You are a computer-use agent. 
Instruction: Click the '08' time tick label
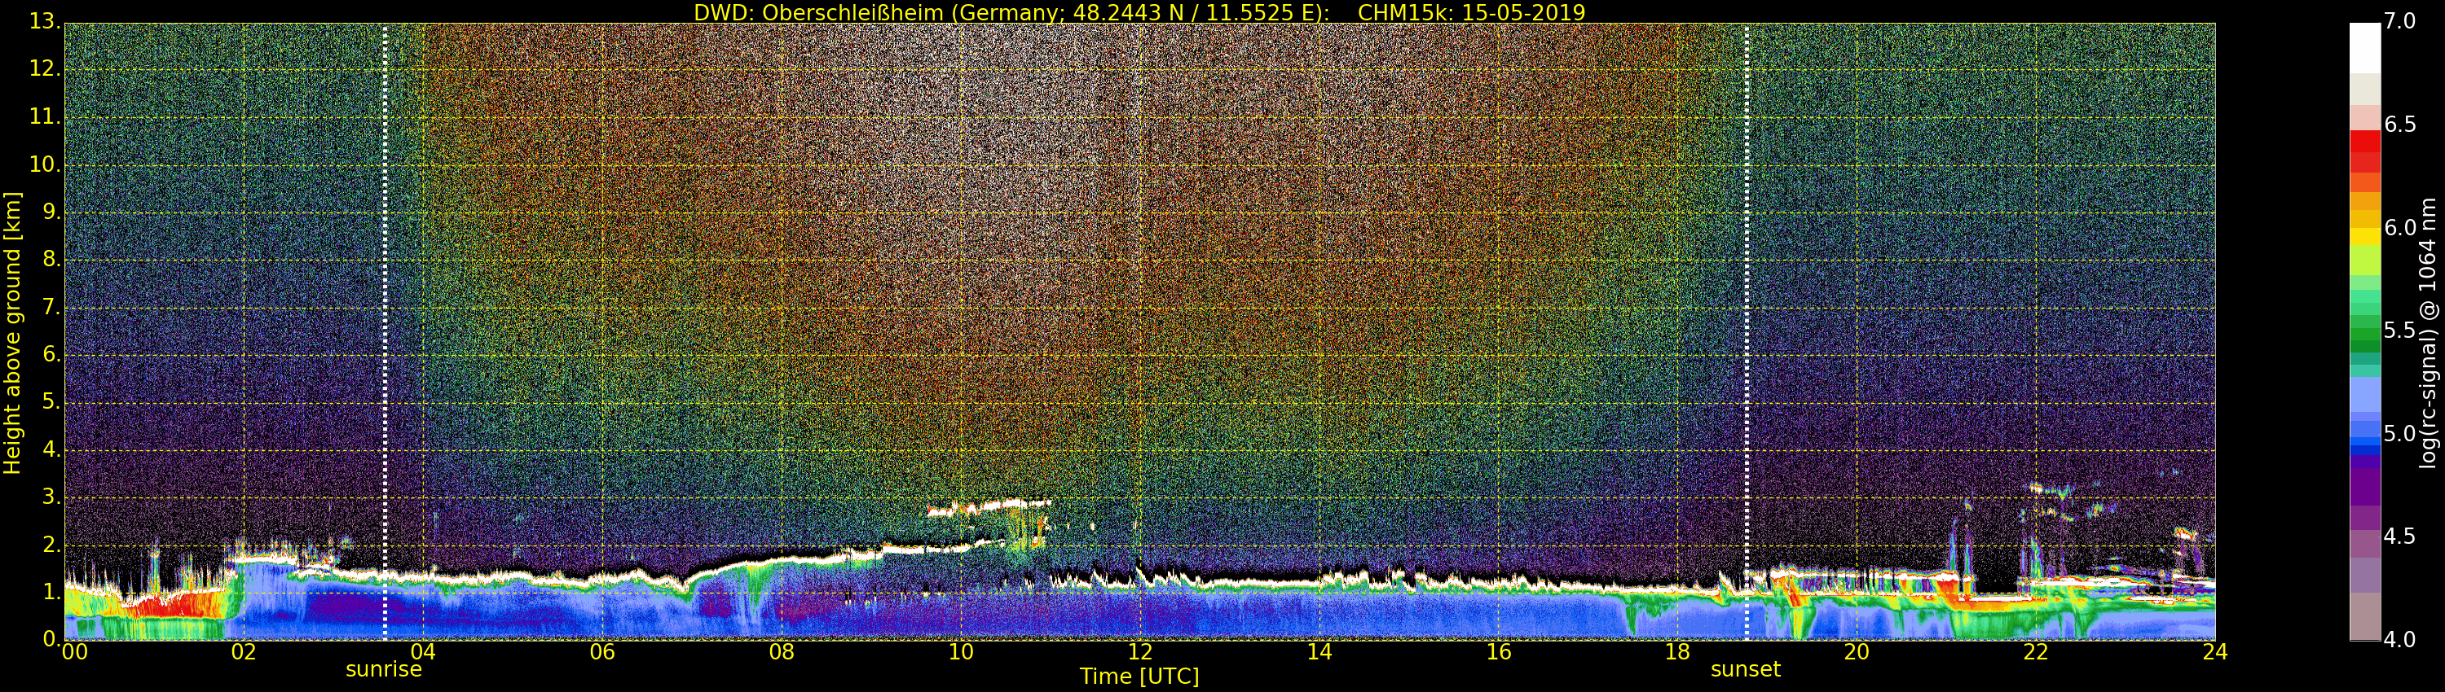[781, 651]
